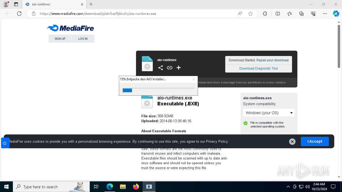The width and height of the screenshot is (342, 192).
Task: Click the clock showing 2:44 AM
Action: click(x=319, y=184)
